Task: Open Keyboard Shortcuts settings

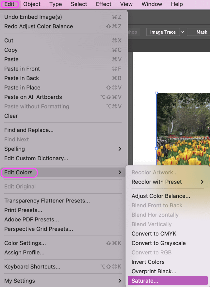Action: [32, 267]
